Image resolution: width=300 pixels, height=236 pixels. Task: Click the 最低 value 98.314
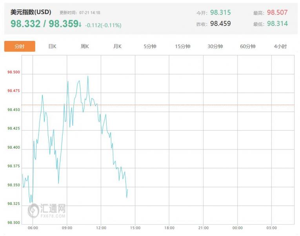coord(277,24)
